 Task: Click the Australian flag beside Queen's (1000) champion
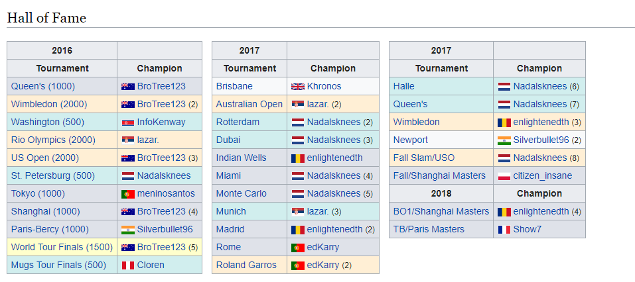pos(128,87)
